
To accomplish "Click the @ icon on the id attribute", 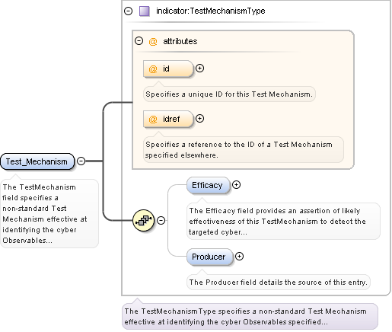I will coord(153,69).
